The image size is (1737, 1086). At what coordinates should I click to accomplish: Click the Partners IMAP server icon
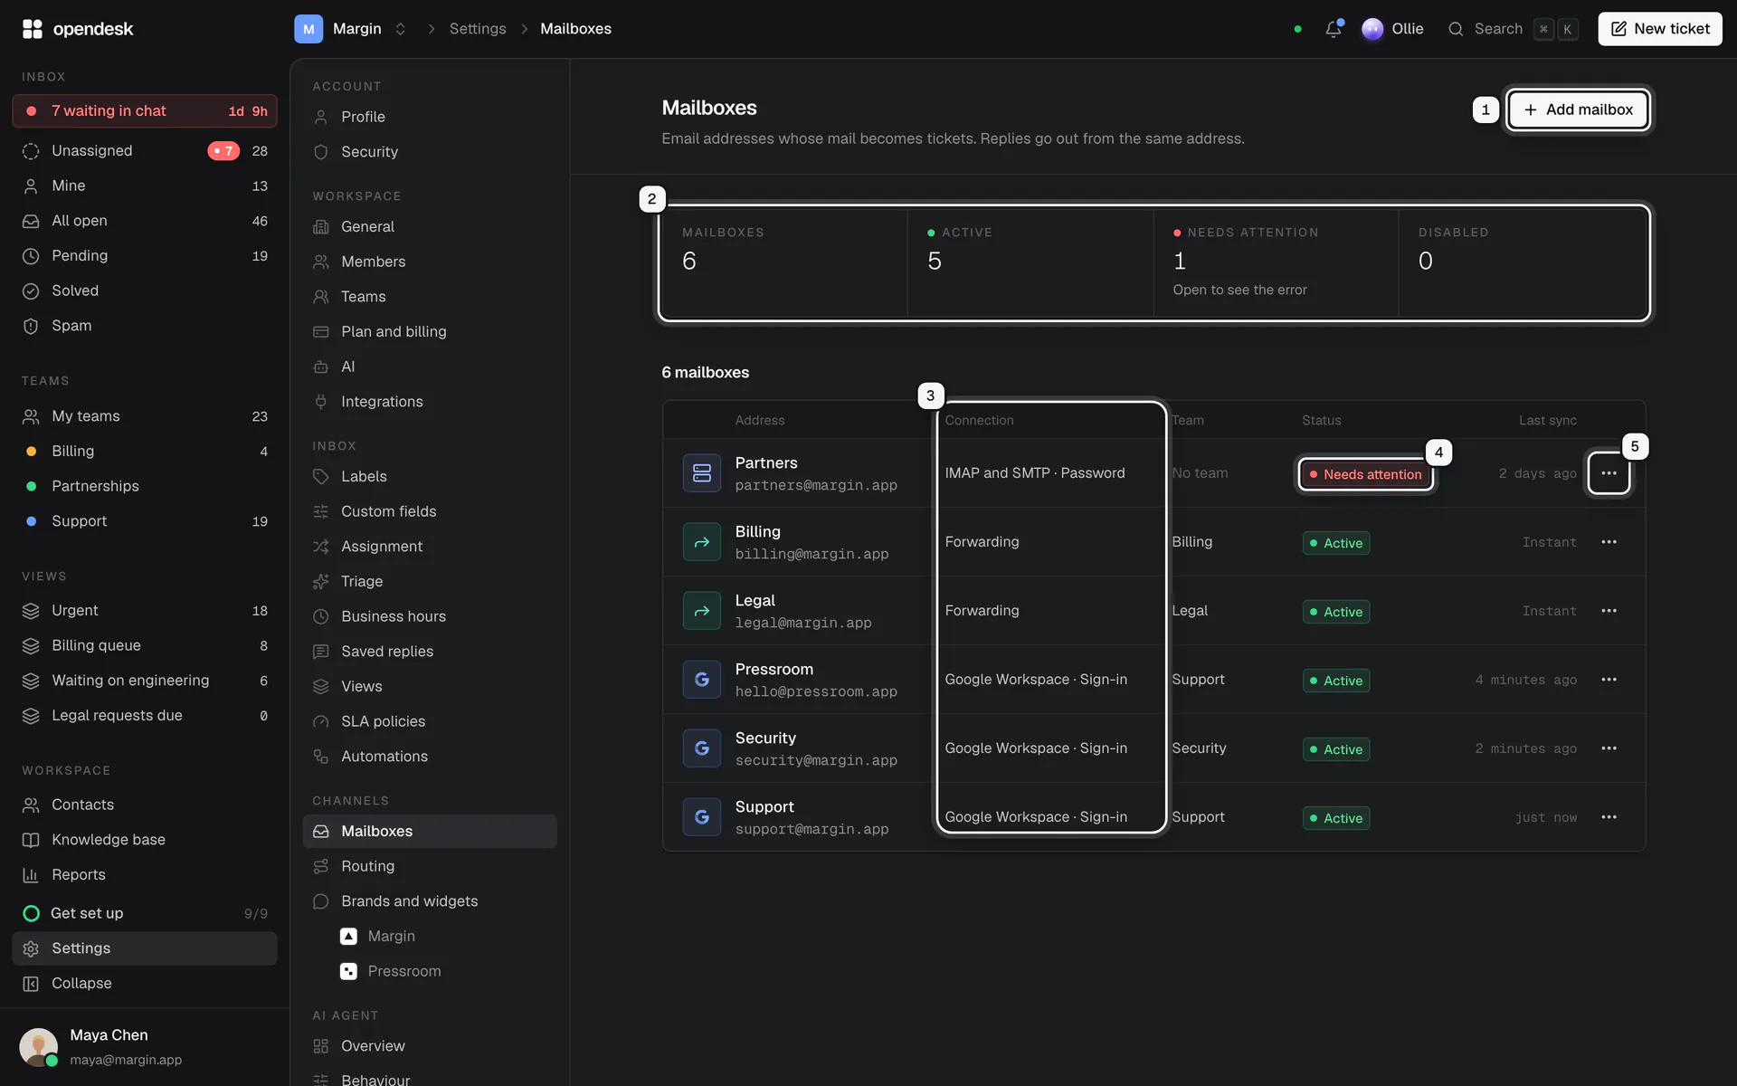pyautogui.click(x=702, y=473)
